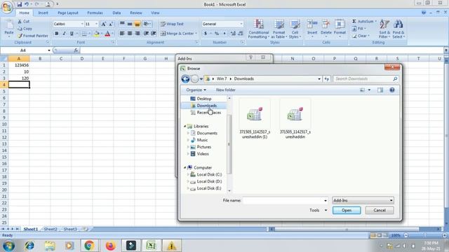The image size is (449, 252).
Task: Open the Page Layout ribbon tab
Action: pyautogui.click(x=68, y=13)
